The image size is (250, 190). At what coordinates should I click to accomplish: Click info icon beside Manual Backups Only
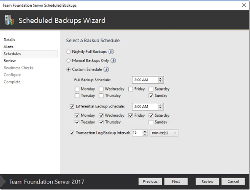(x=113, y=60)
